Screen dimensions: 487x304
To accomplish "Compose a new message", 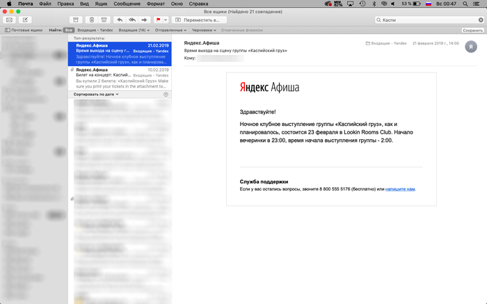I will click(25, 20).
